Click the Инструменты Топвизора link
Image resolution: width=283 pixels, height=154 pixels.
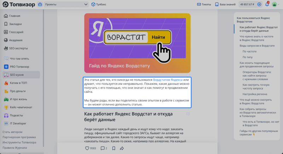point(19,142)
